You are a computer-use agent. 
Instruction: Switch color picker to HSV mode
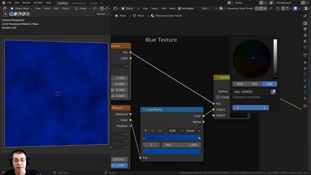[x=255, y=84]
